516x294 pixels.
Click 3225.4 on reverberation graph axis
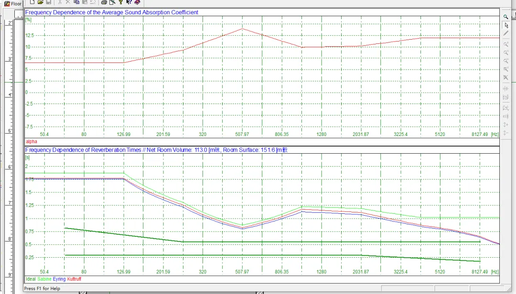tap(400, 272)
